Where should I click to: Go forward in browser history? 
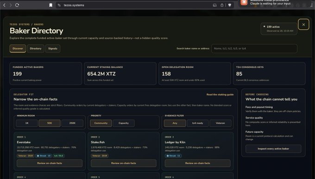coord(11,5)
